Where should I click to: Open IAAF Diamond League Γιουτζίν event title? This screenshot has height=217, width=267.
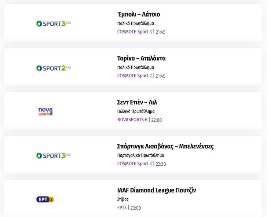157,190
